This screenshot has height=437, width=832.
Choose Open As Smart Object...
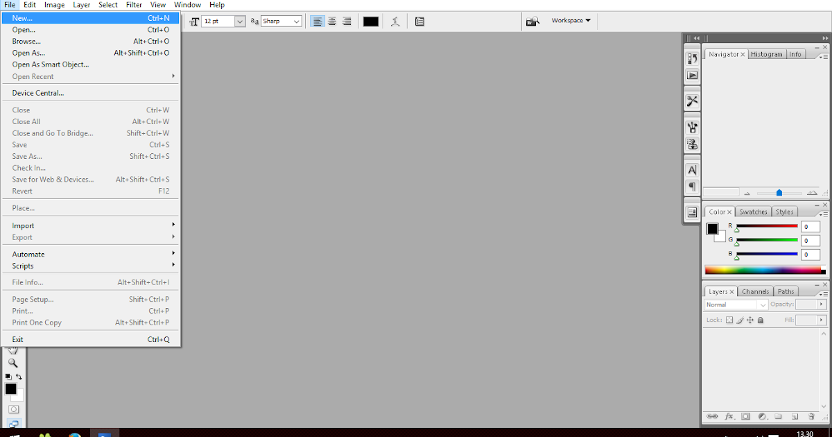(90, 65)
